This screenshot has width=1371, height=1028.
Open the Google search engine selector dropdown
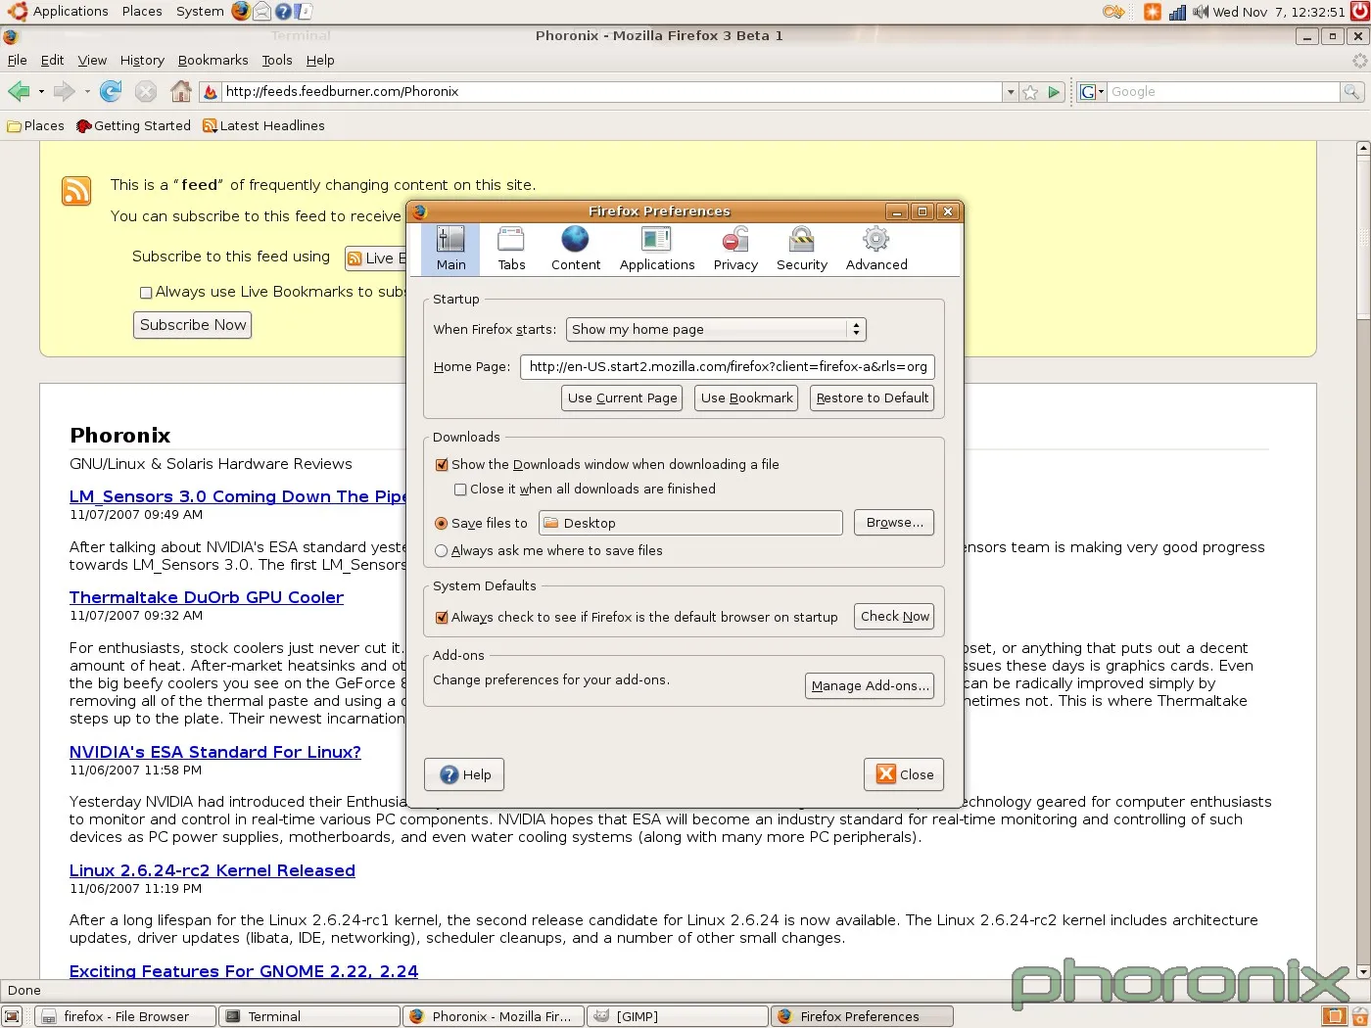1092,92
